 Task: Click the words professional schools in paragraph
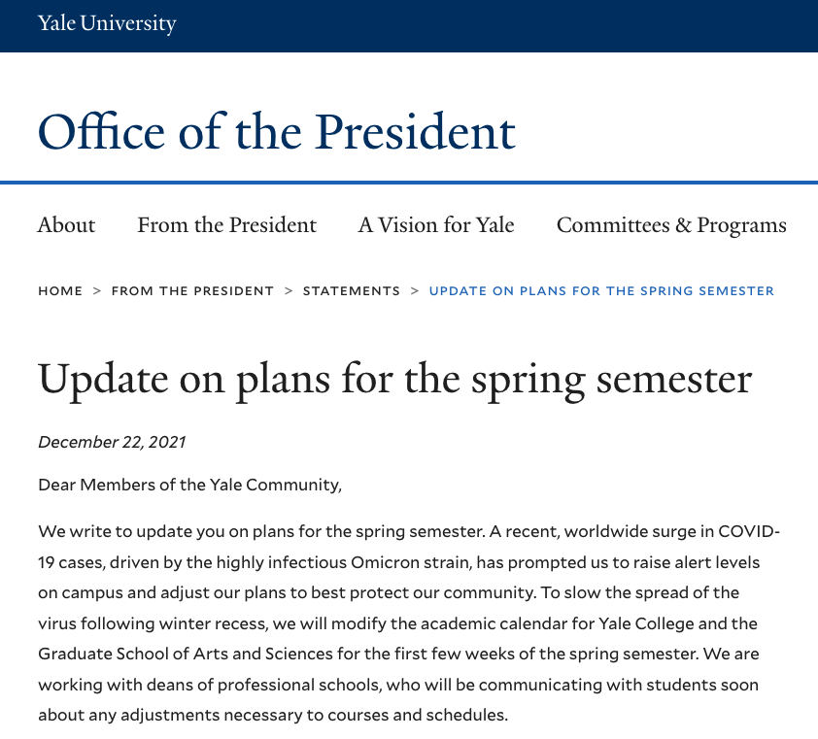(x=299, y=685)
